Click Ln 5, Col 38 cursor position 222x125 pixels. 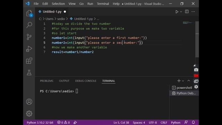pyautogui.click(x=121, y=123)
